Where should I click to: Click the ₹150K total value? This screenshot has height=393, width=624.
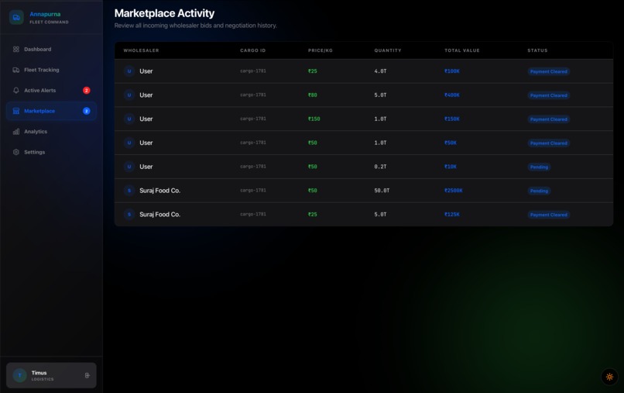[x=451, y=119]
